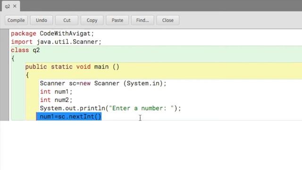The height and width of the screenshot is (170, 302).
Task: Open the Find… dialog
Action: click(143, 20)
